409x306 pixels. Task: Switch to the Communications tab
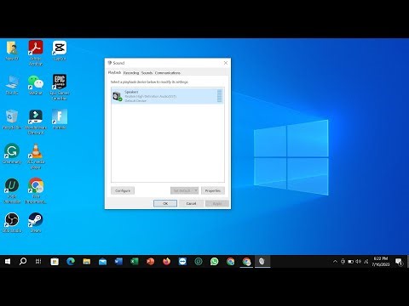(x=168, y=73)
